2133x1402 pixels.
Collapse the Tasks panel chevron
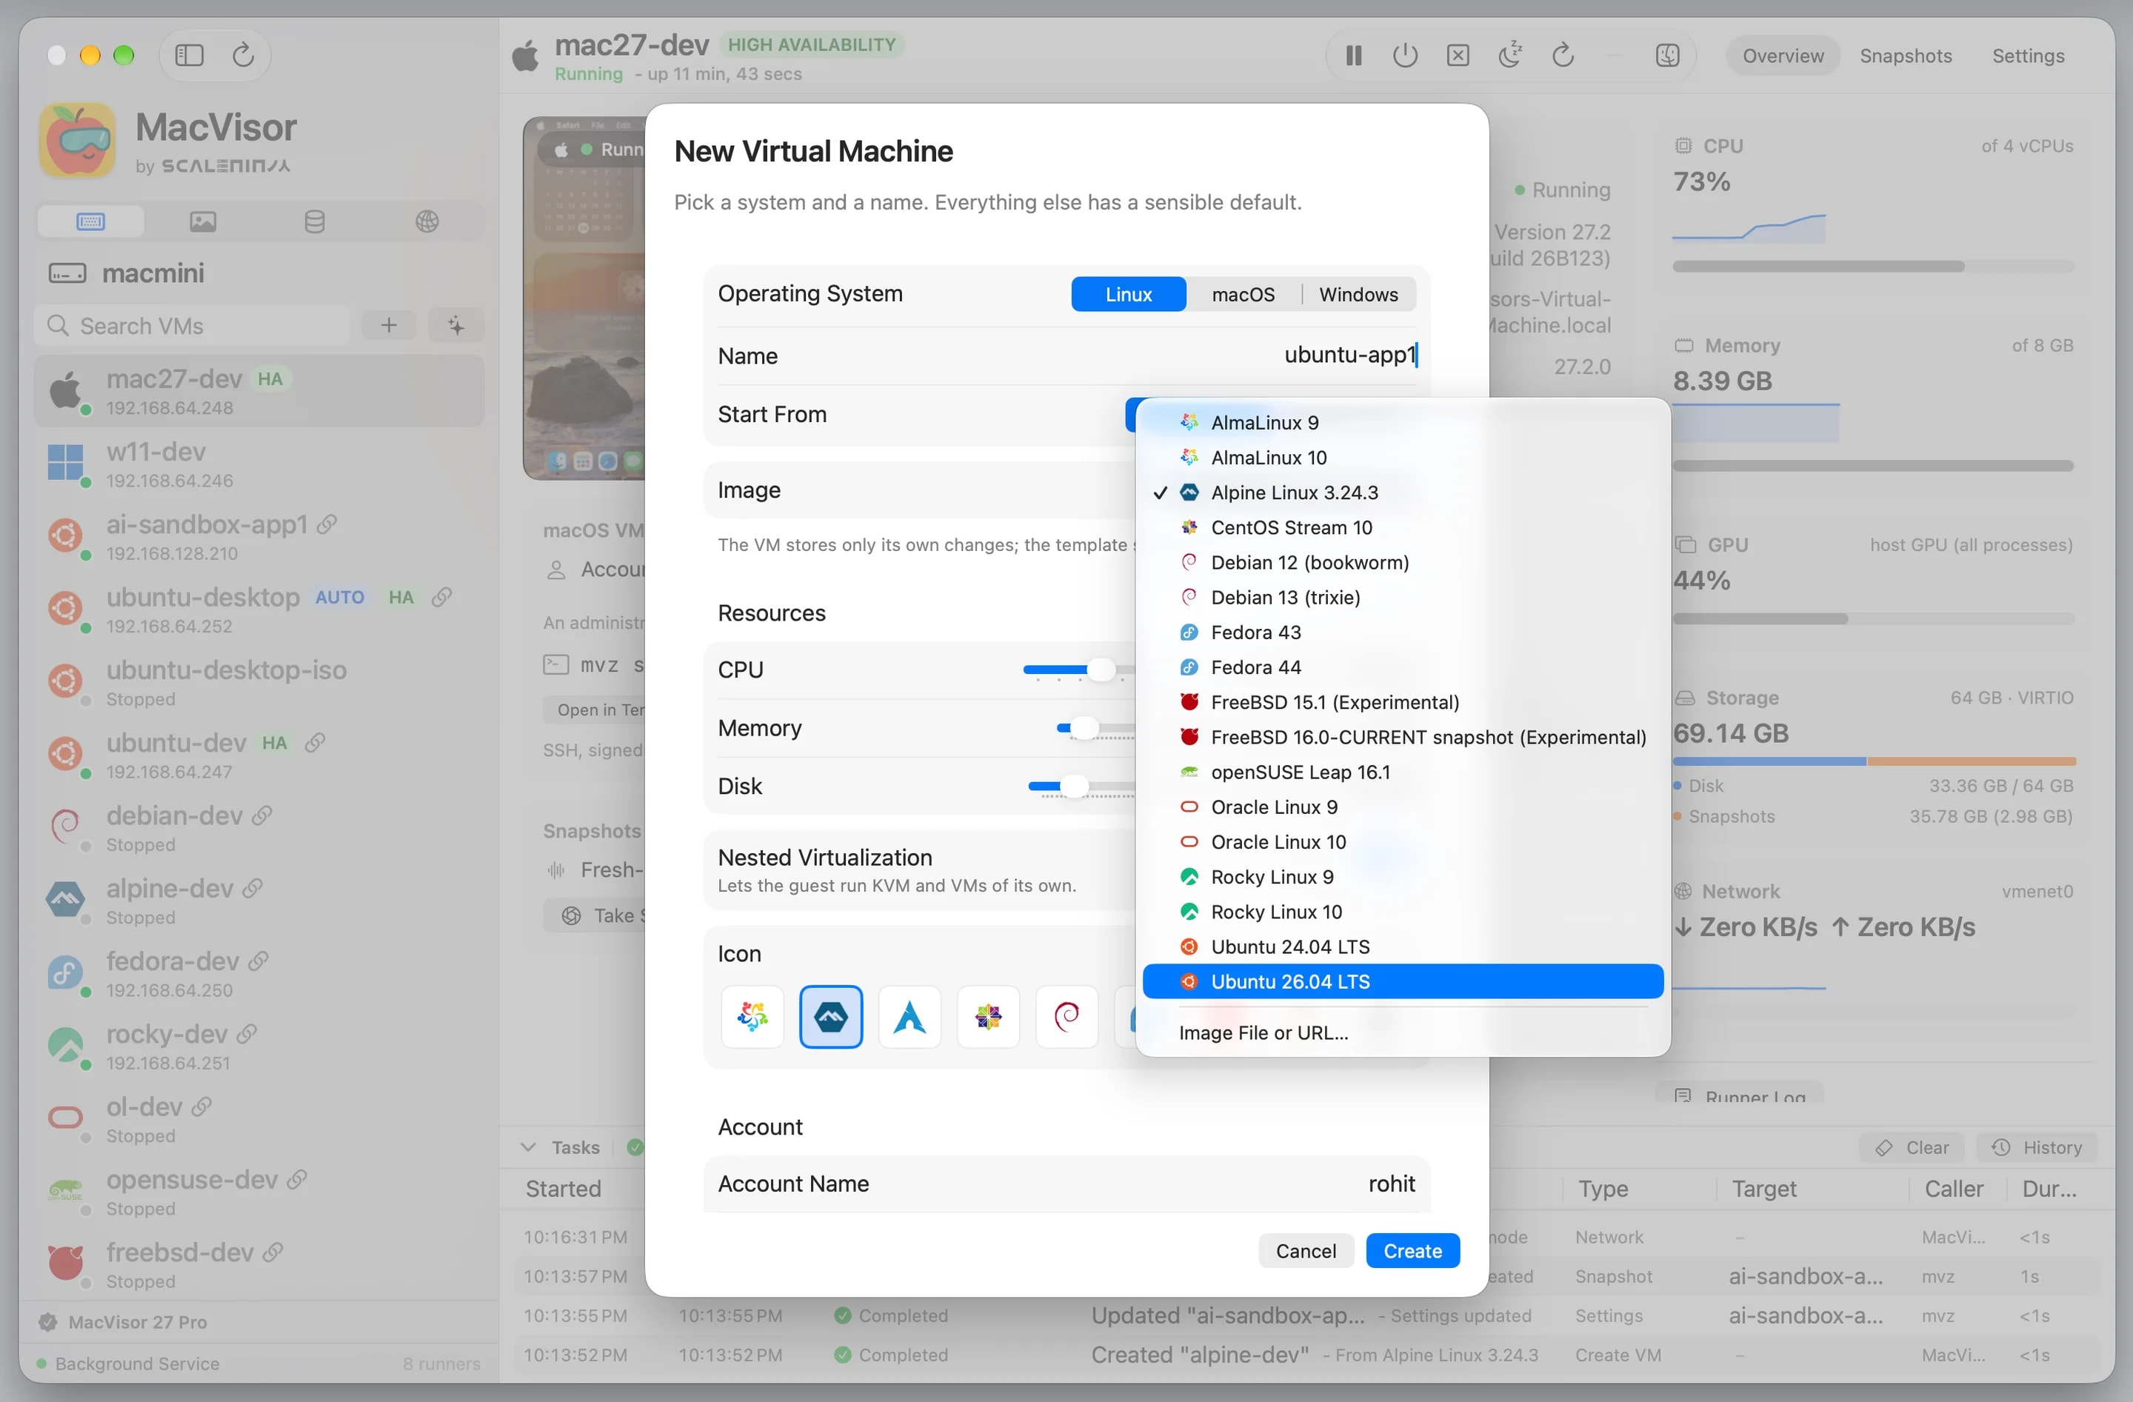[x=529, y=1147]
